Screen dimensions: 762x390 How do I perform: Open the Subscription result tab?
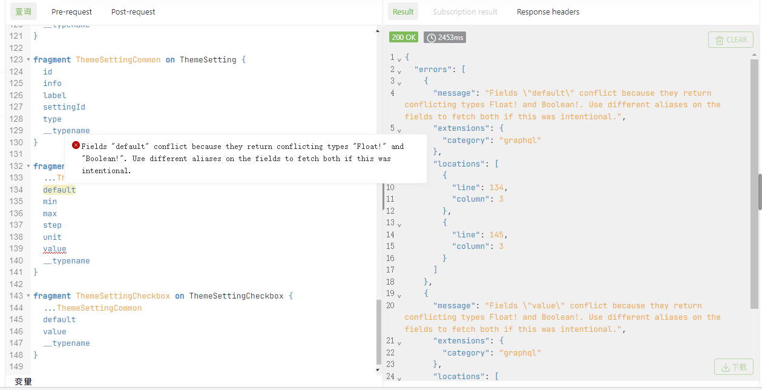[x=465, y=12]
